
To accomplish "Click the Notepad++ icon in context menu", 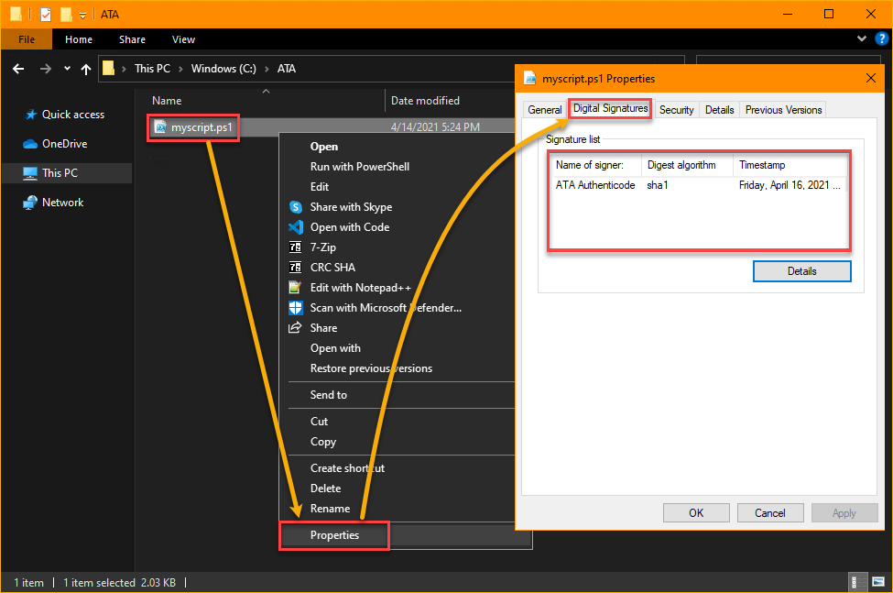I will pyautogui.click(x=295, y=287).
